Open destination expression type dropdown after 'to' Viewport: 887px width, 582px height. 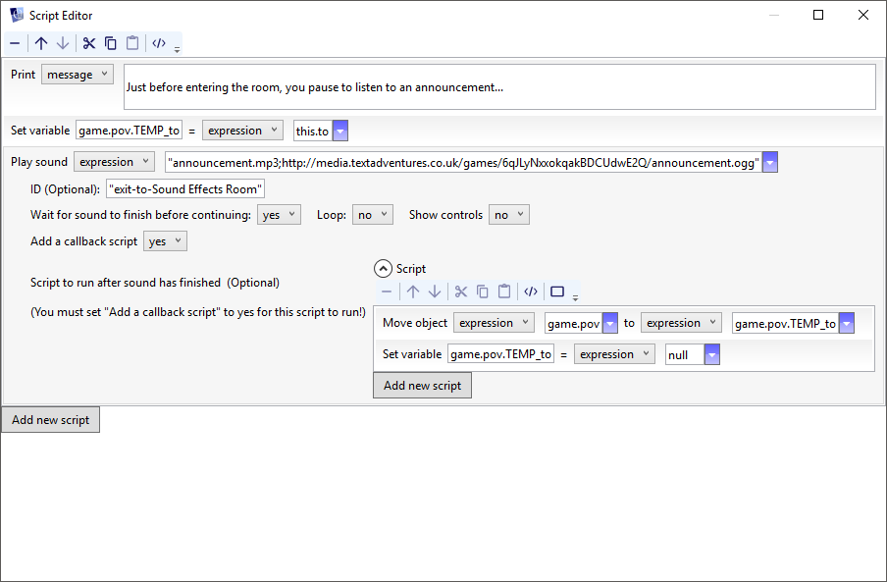click(681, 323)
